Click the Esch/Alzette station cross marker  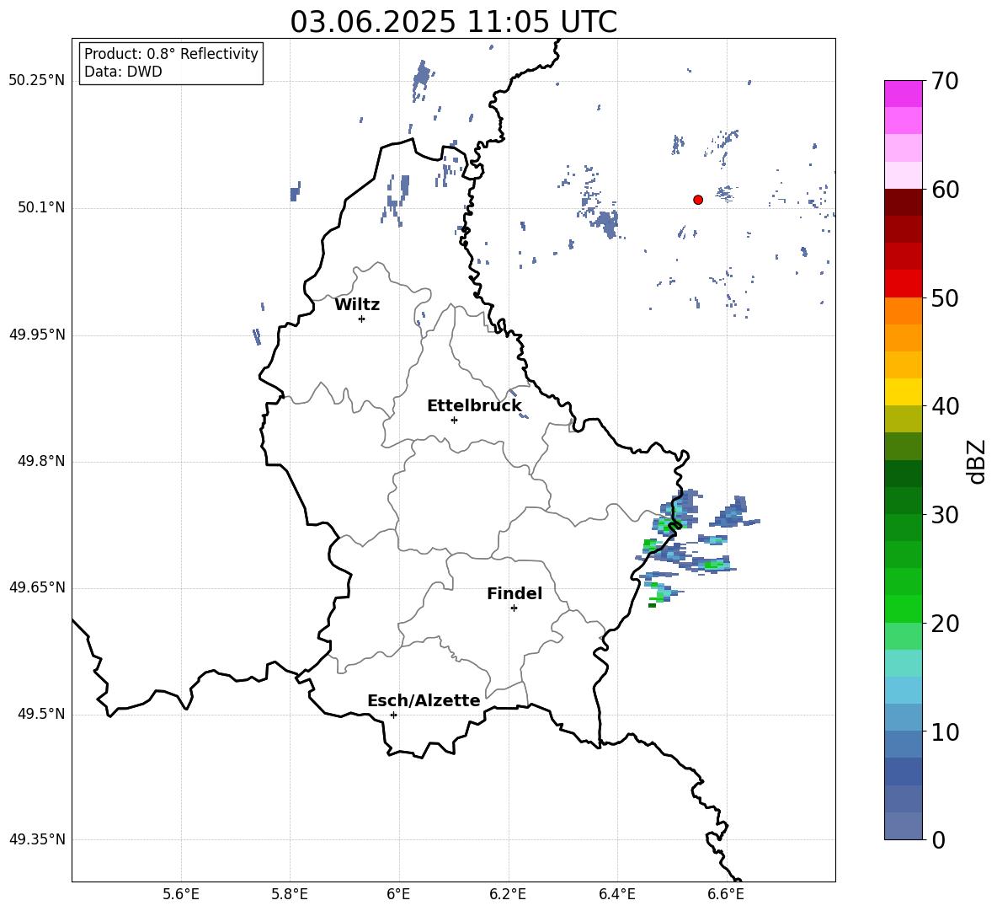(393, 715)
